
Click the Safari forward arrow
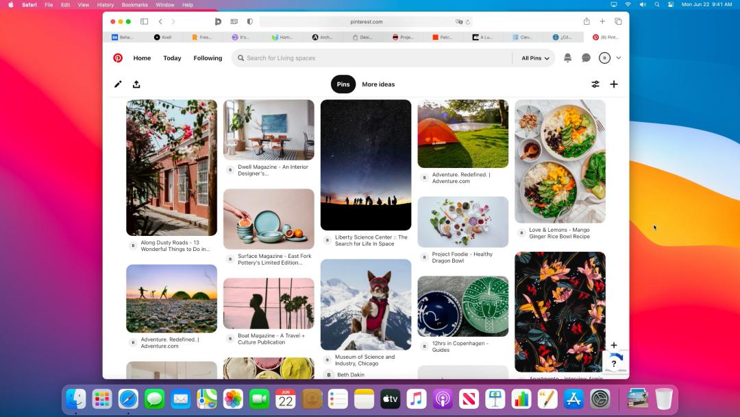coord(173,21)
